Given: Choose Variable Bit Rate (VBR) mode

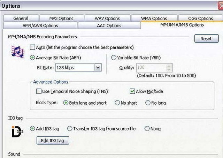Looking at the screenshot, I should [114, 58].
